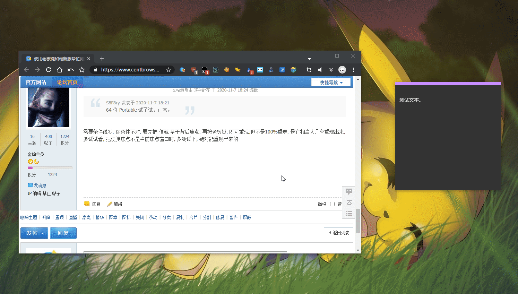Open the blue drop extension with badge 3
Viewport: 518px width, 294px height.
(250, 70)
